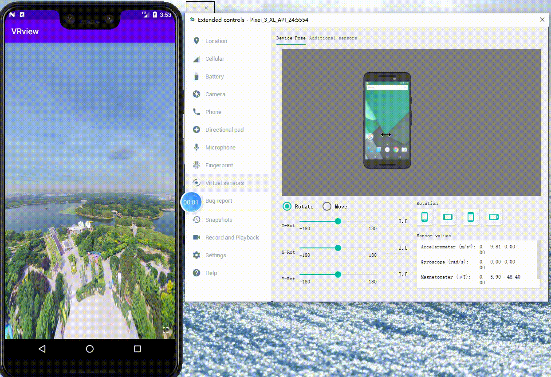Click the Z-Rot value field 0.0
The image size is (551, 377).
(x=403, y=221)
